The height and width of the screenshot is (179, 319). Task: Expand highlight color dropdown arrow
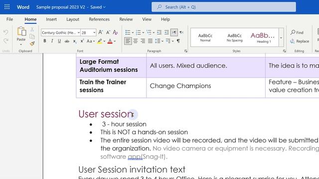pos(104,41)
